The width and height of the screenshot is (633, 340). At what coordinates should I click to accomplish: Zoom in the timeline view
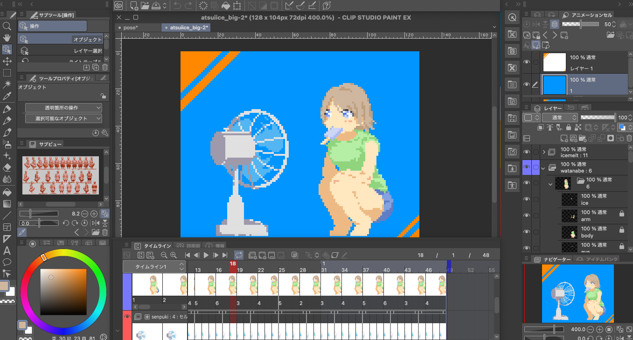click(x=174, y=255)
